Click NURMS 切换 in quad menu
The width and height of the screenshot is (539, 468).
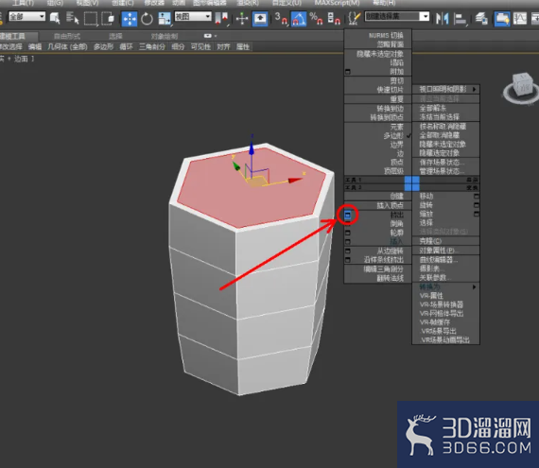386,35
